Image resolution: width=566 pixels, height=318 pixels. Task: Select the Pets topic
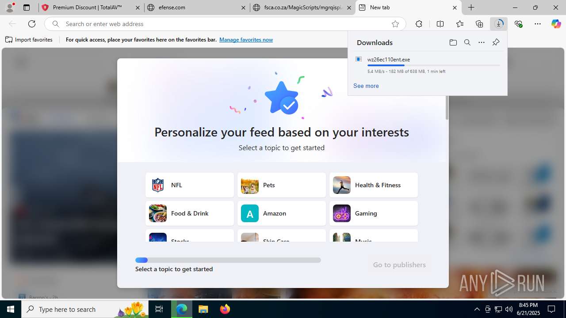coord(282,185)
